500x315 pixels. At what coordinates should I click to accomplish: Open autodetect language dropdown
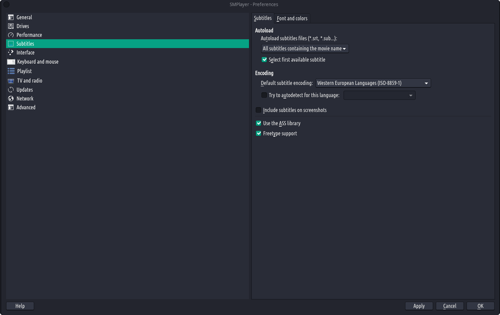point(379,95)
